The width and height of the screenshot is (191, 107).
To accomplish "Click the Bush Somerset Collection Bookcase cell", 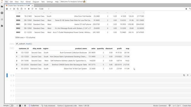I will pos(73,53).
